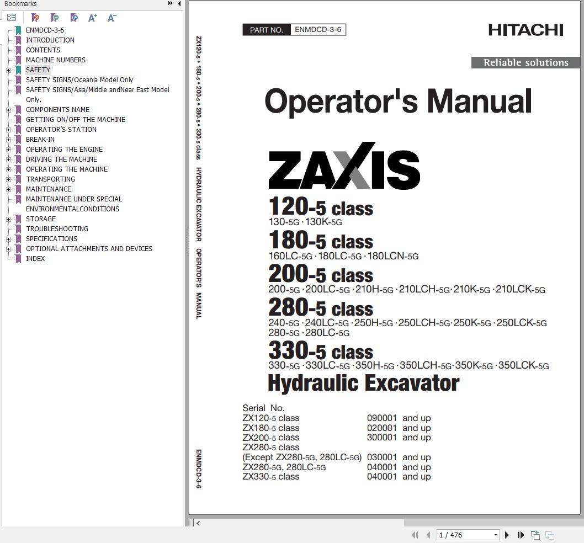Go to the next page arrow
Viewport: 584px width, 543px height.
click(x=507, y=535)
